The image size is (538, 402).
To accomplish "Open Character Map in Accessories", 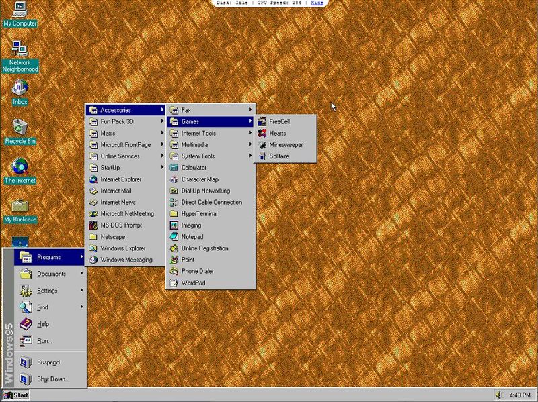I will (x=210, y=179).
